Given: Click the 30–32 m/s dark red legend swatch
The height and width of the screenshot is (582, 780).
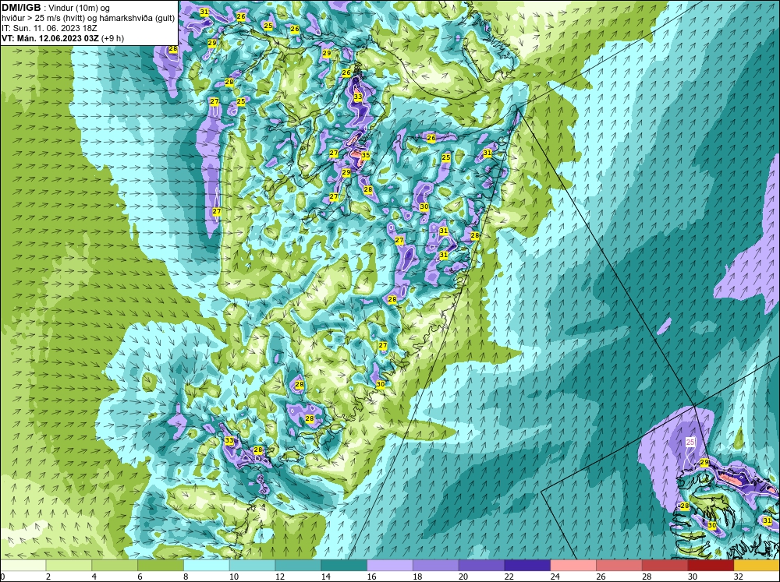Looking at the screenshot, I should click(711, 565).
